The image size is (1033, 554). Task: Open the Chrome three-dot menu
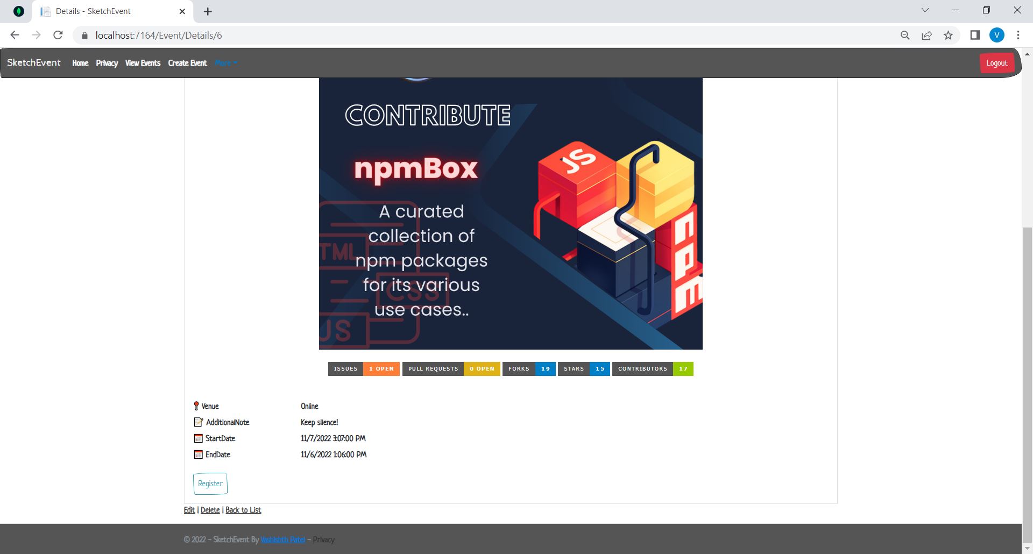point(1018,35)
